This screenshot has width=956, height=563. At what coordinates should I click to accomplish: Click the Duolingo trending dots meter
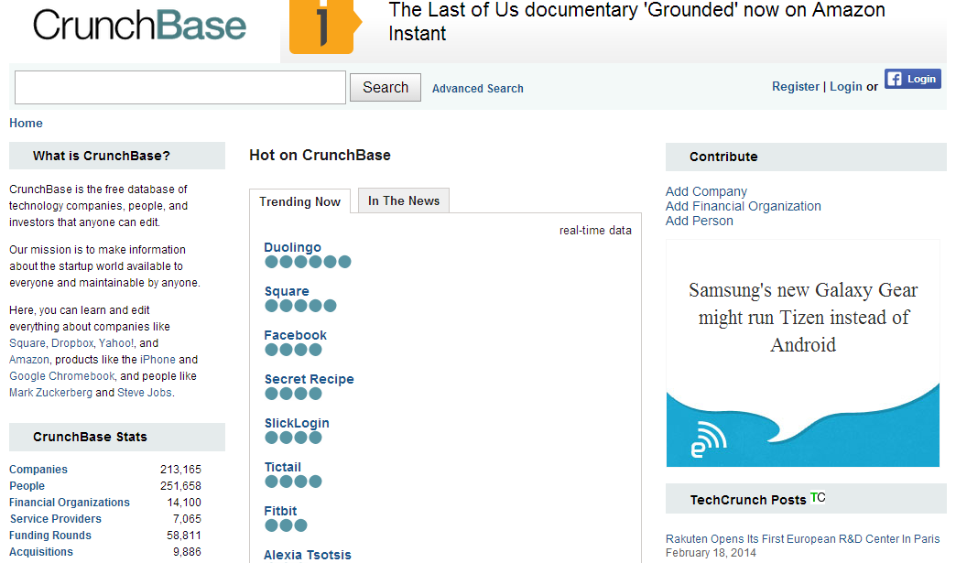tap(308, 262)
